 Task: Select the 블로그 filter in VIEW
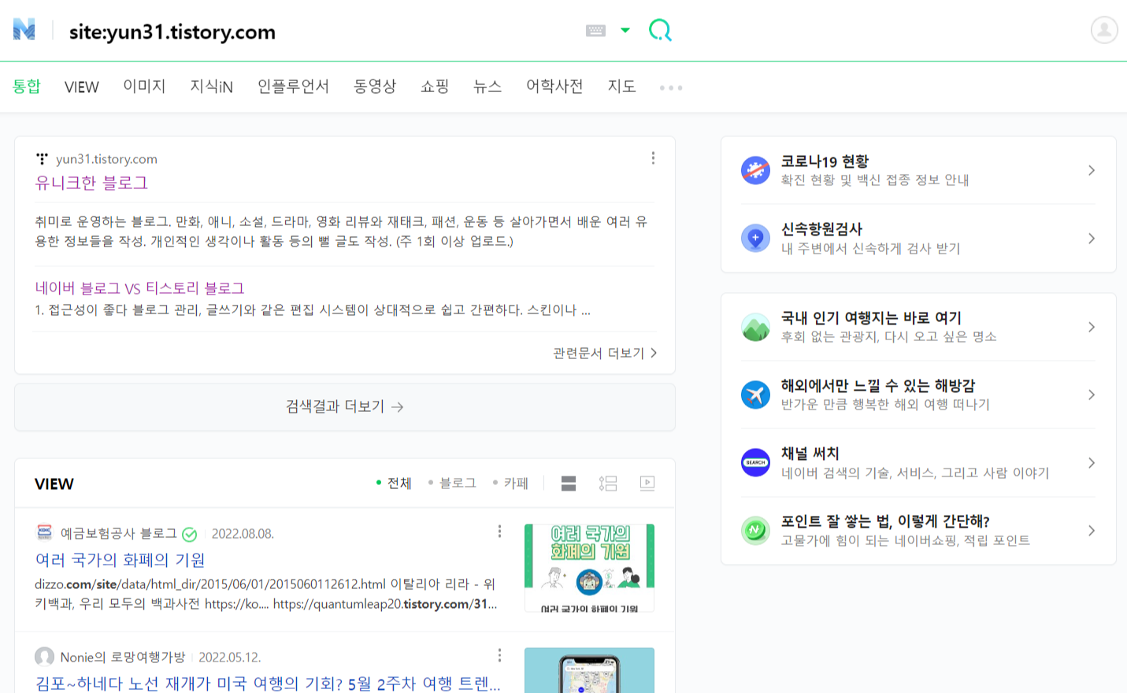[x=452, y=483]
